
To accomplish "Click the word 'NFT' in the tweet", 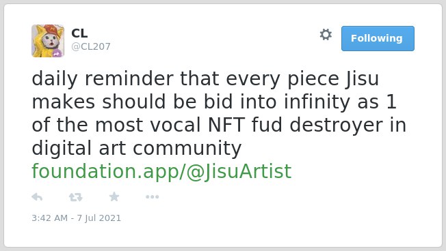I will [x=226, y=125].
